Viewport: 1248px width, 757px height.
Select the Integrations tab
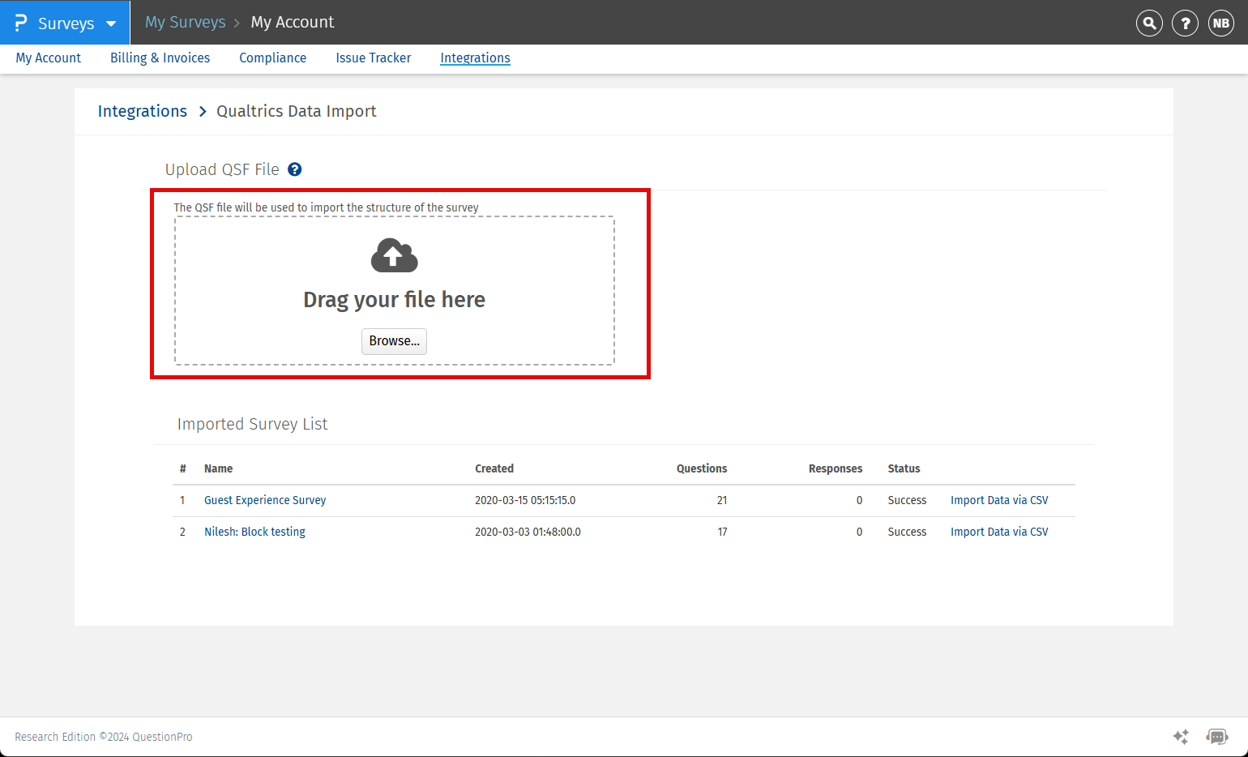tap(475, 58)
